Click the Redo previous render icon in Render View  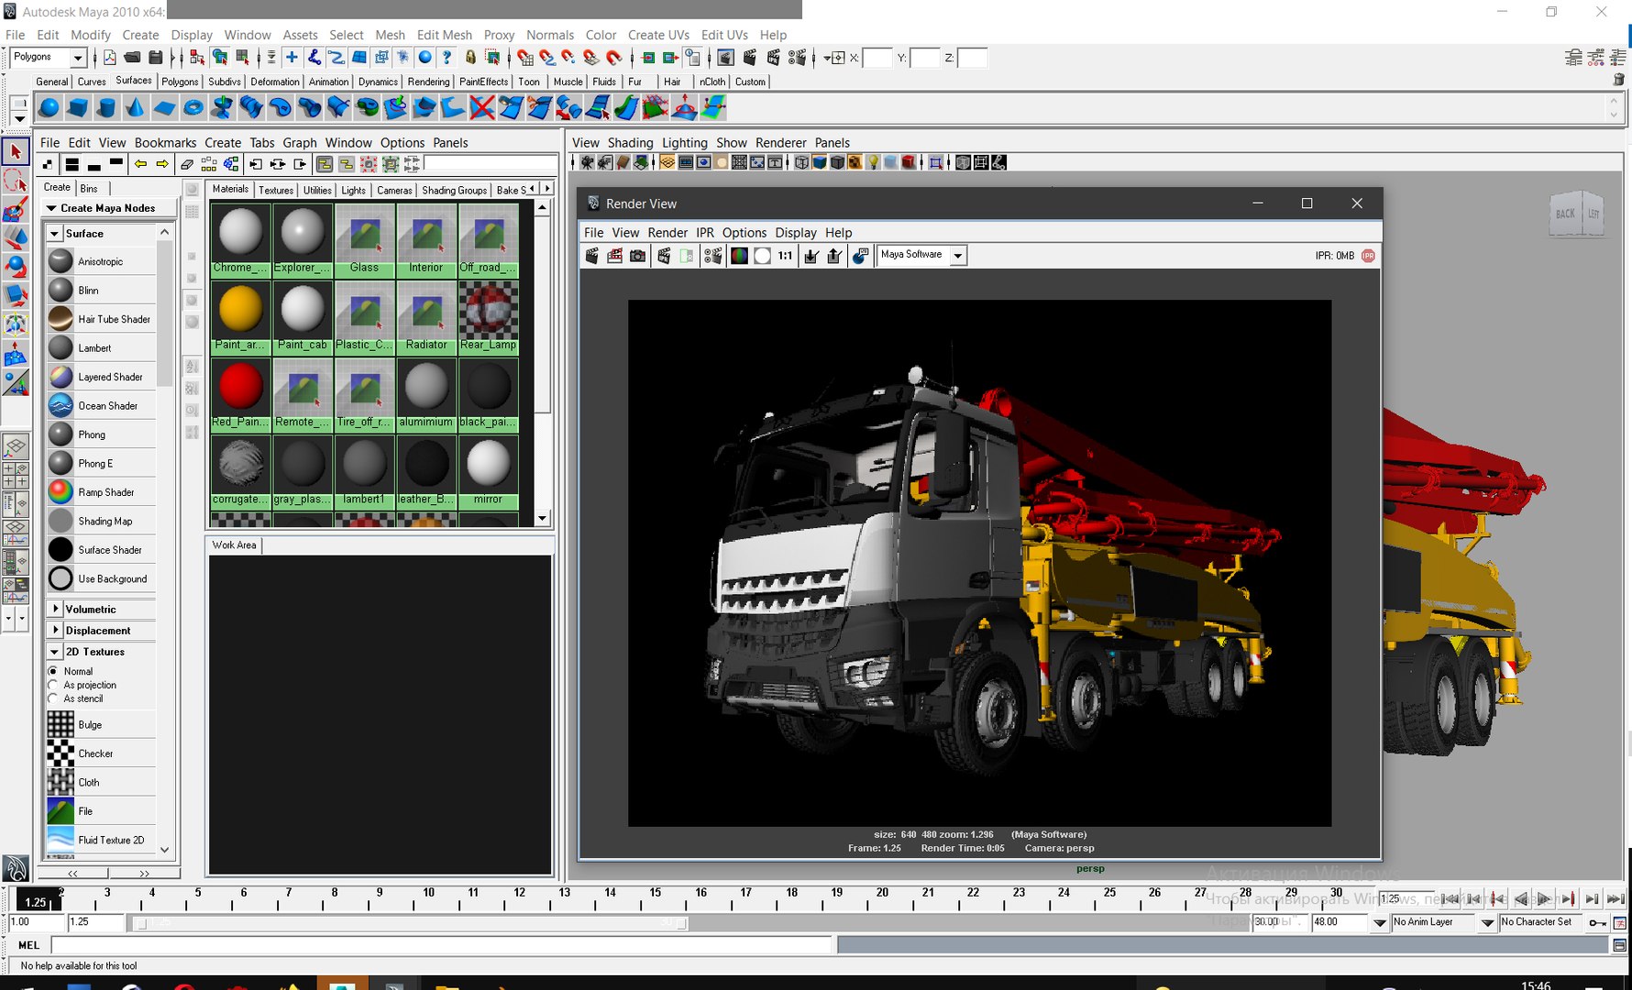tap(591, 256)
